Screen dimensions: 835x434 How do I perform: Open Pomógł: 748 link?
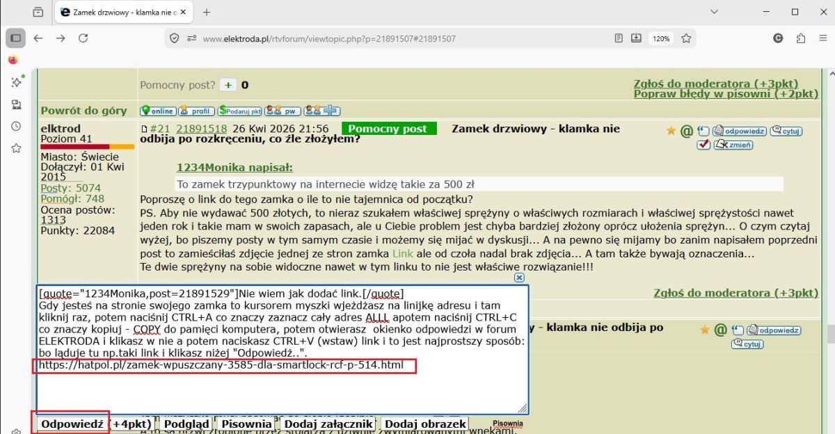click(72, 199)
